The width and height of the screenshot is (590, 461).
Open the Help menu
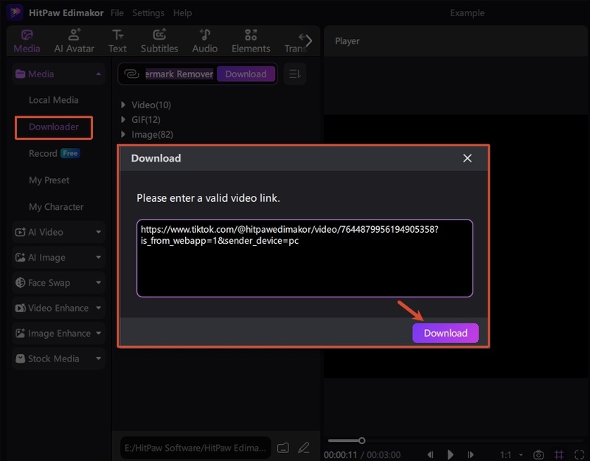coord(182,13)
